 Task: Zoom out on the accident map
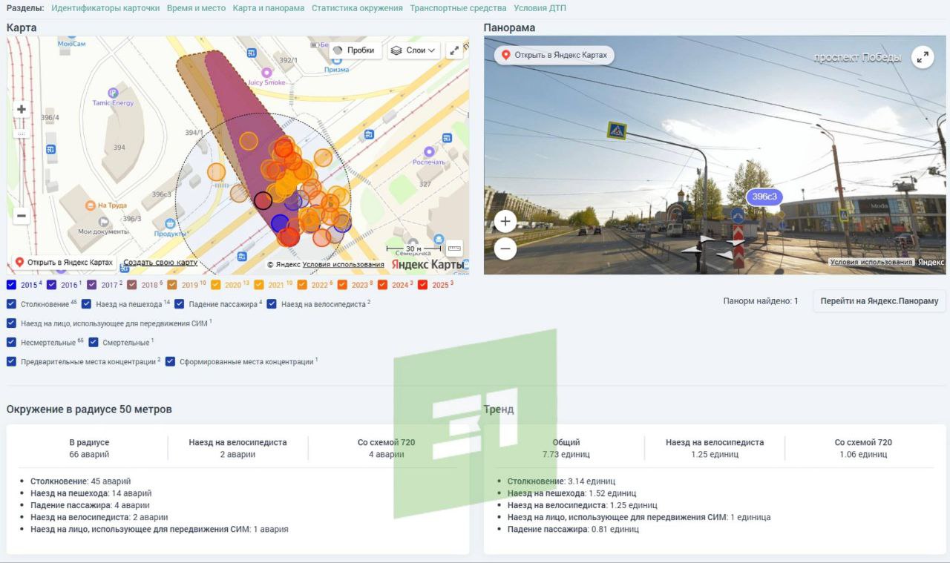click(22, 216)
